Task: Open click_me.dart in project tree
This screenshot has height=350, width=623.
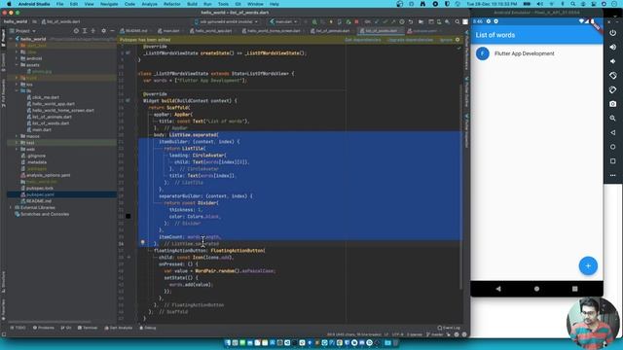Action: coord(46,97)
